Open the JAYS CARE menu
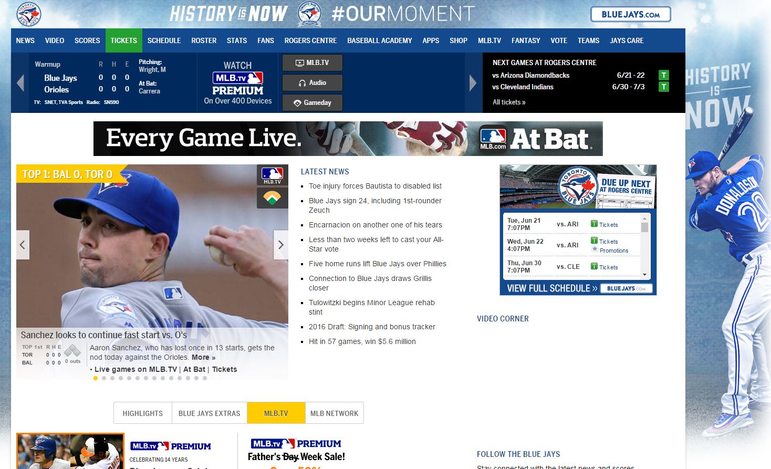The image size is (771, 469). (627, 40)
